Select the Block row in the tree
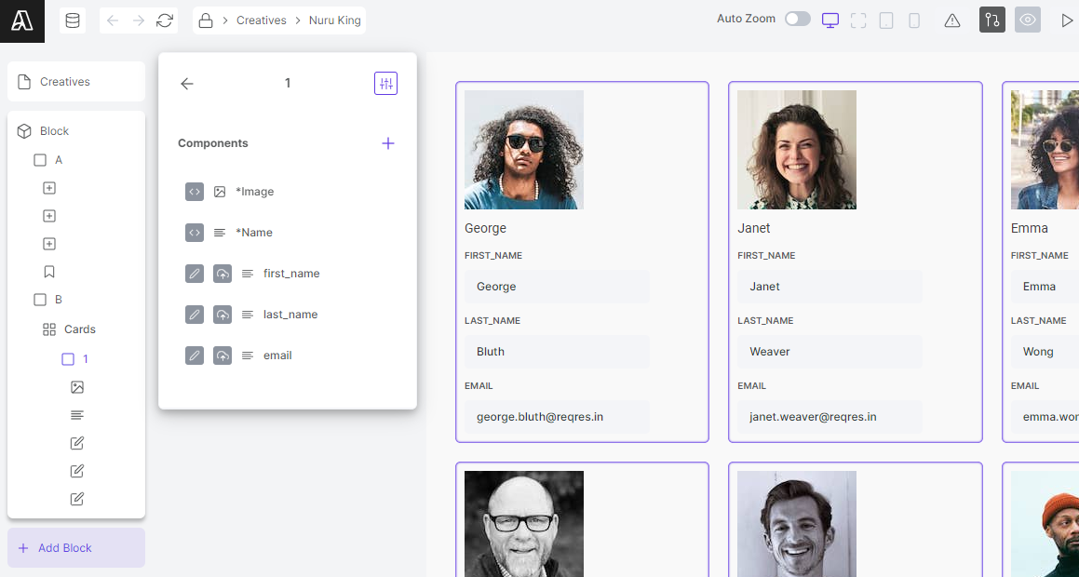 76,130
